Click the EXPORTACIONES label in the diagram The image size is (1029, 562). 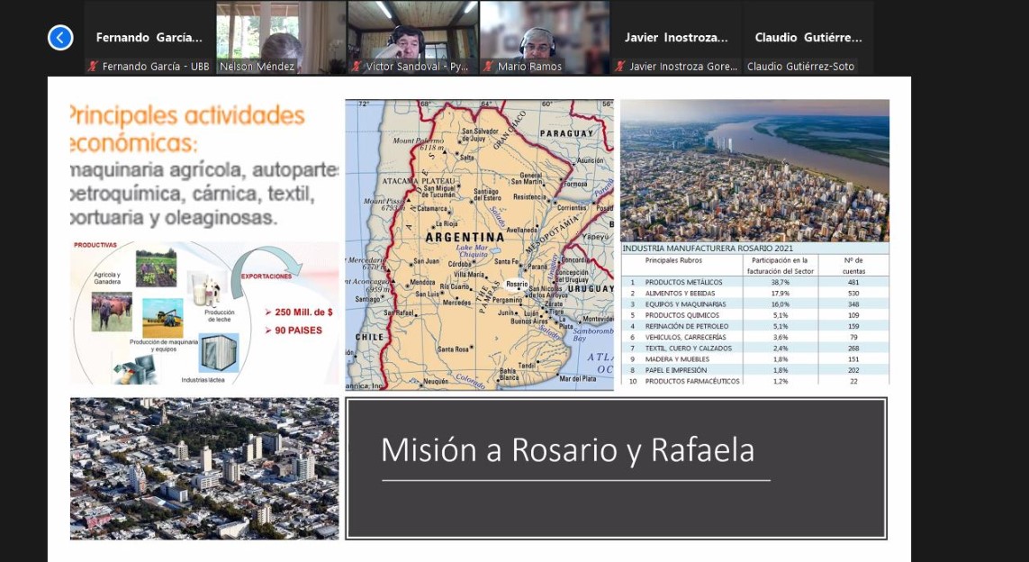coord(266,276)
